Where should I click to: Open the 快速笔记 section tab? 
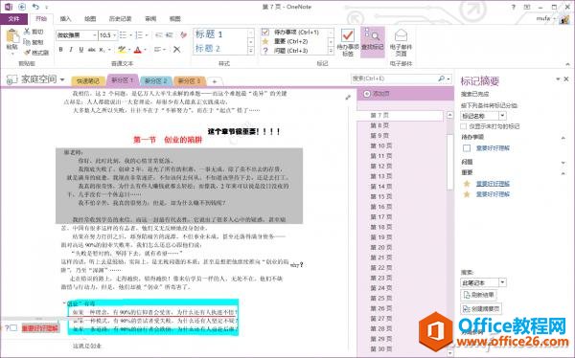[x=87, y=81]
